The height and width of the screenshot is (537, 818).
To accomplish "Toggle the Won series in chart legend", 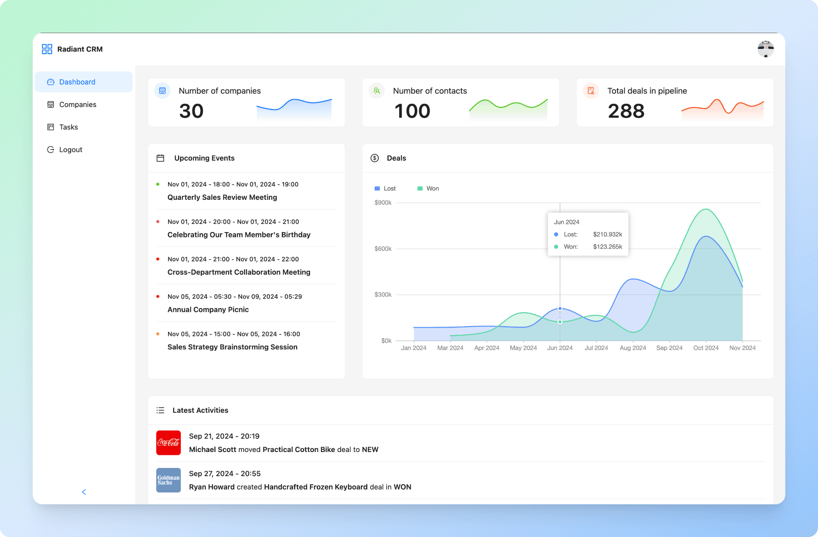I will click(428, 188).
